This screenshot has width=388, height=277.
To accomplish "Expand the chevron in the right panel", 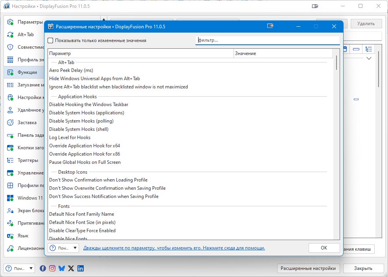I will point(369,59).
